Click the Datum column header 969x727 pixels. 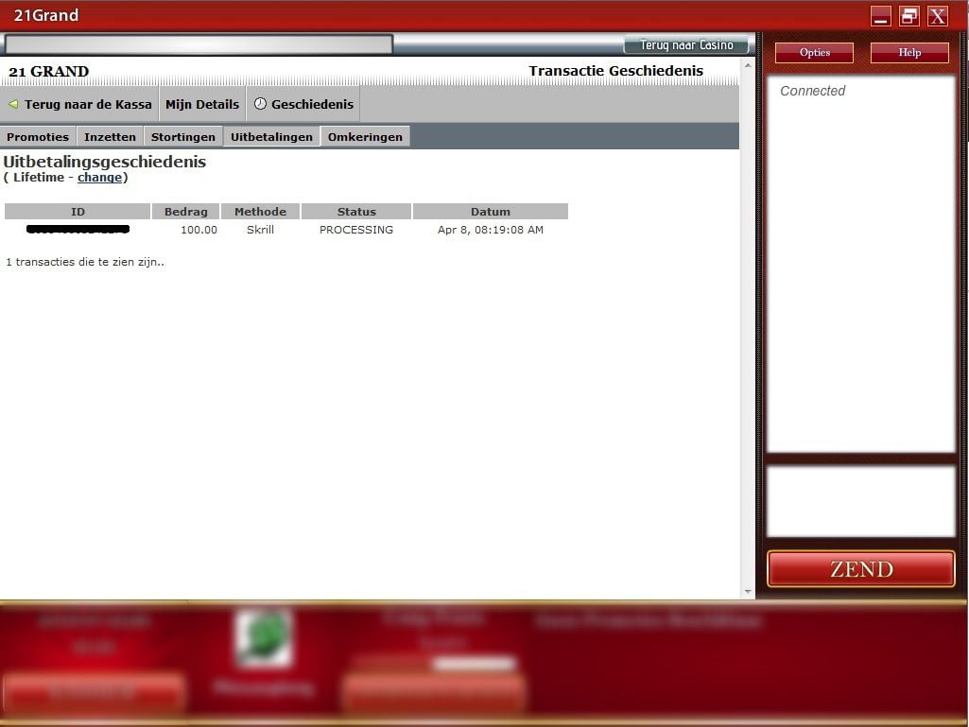coord(490,212)
